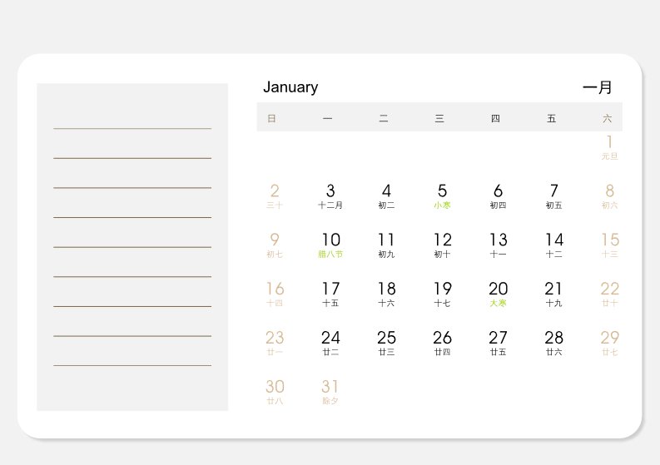Select January 1 labeled 元旦

609,147
